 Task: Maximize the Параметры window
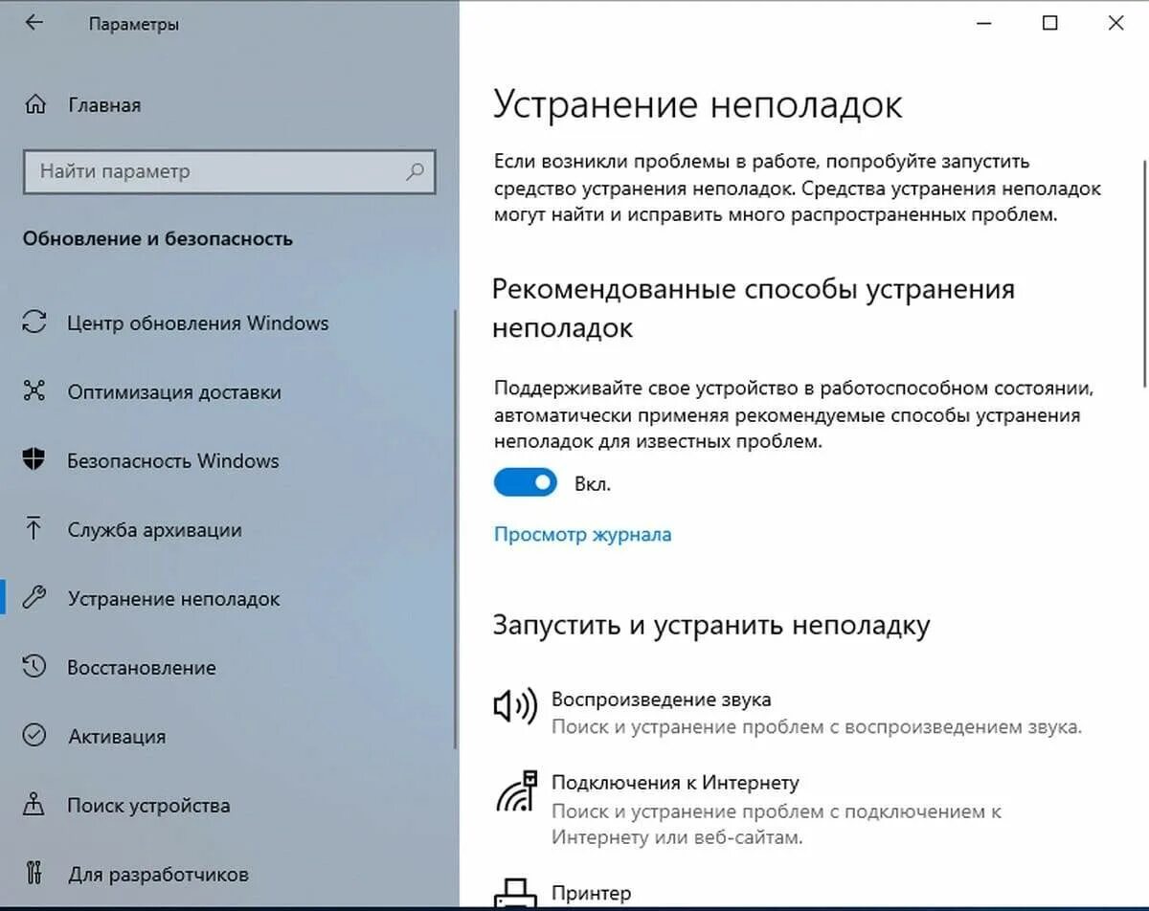pyautogui.click(x=1050, y=23)
